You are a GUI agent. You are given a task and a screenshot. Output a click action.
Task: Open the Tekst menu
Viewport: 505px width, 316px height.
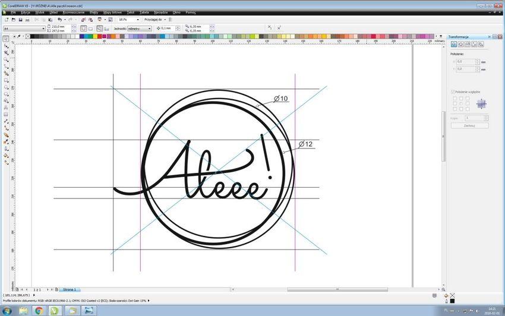[131, 12]
